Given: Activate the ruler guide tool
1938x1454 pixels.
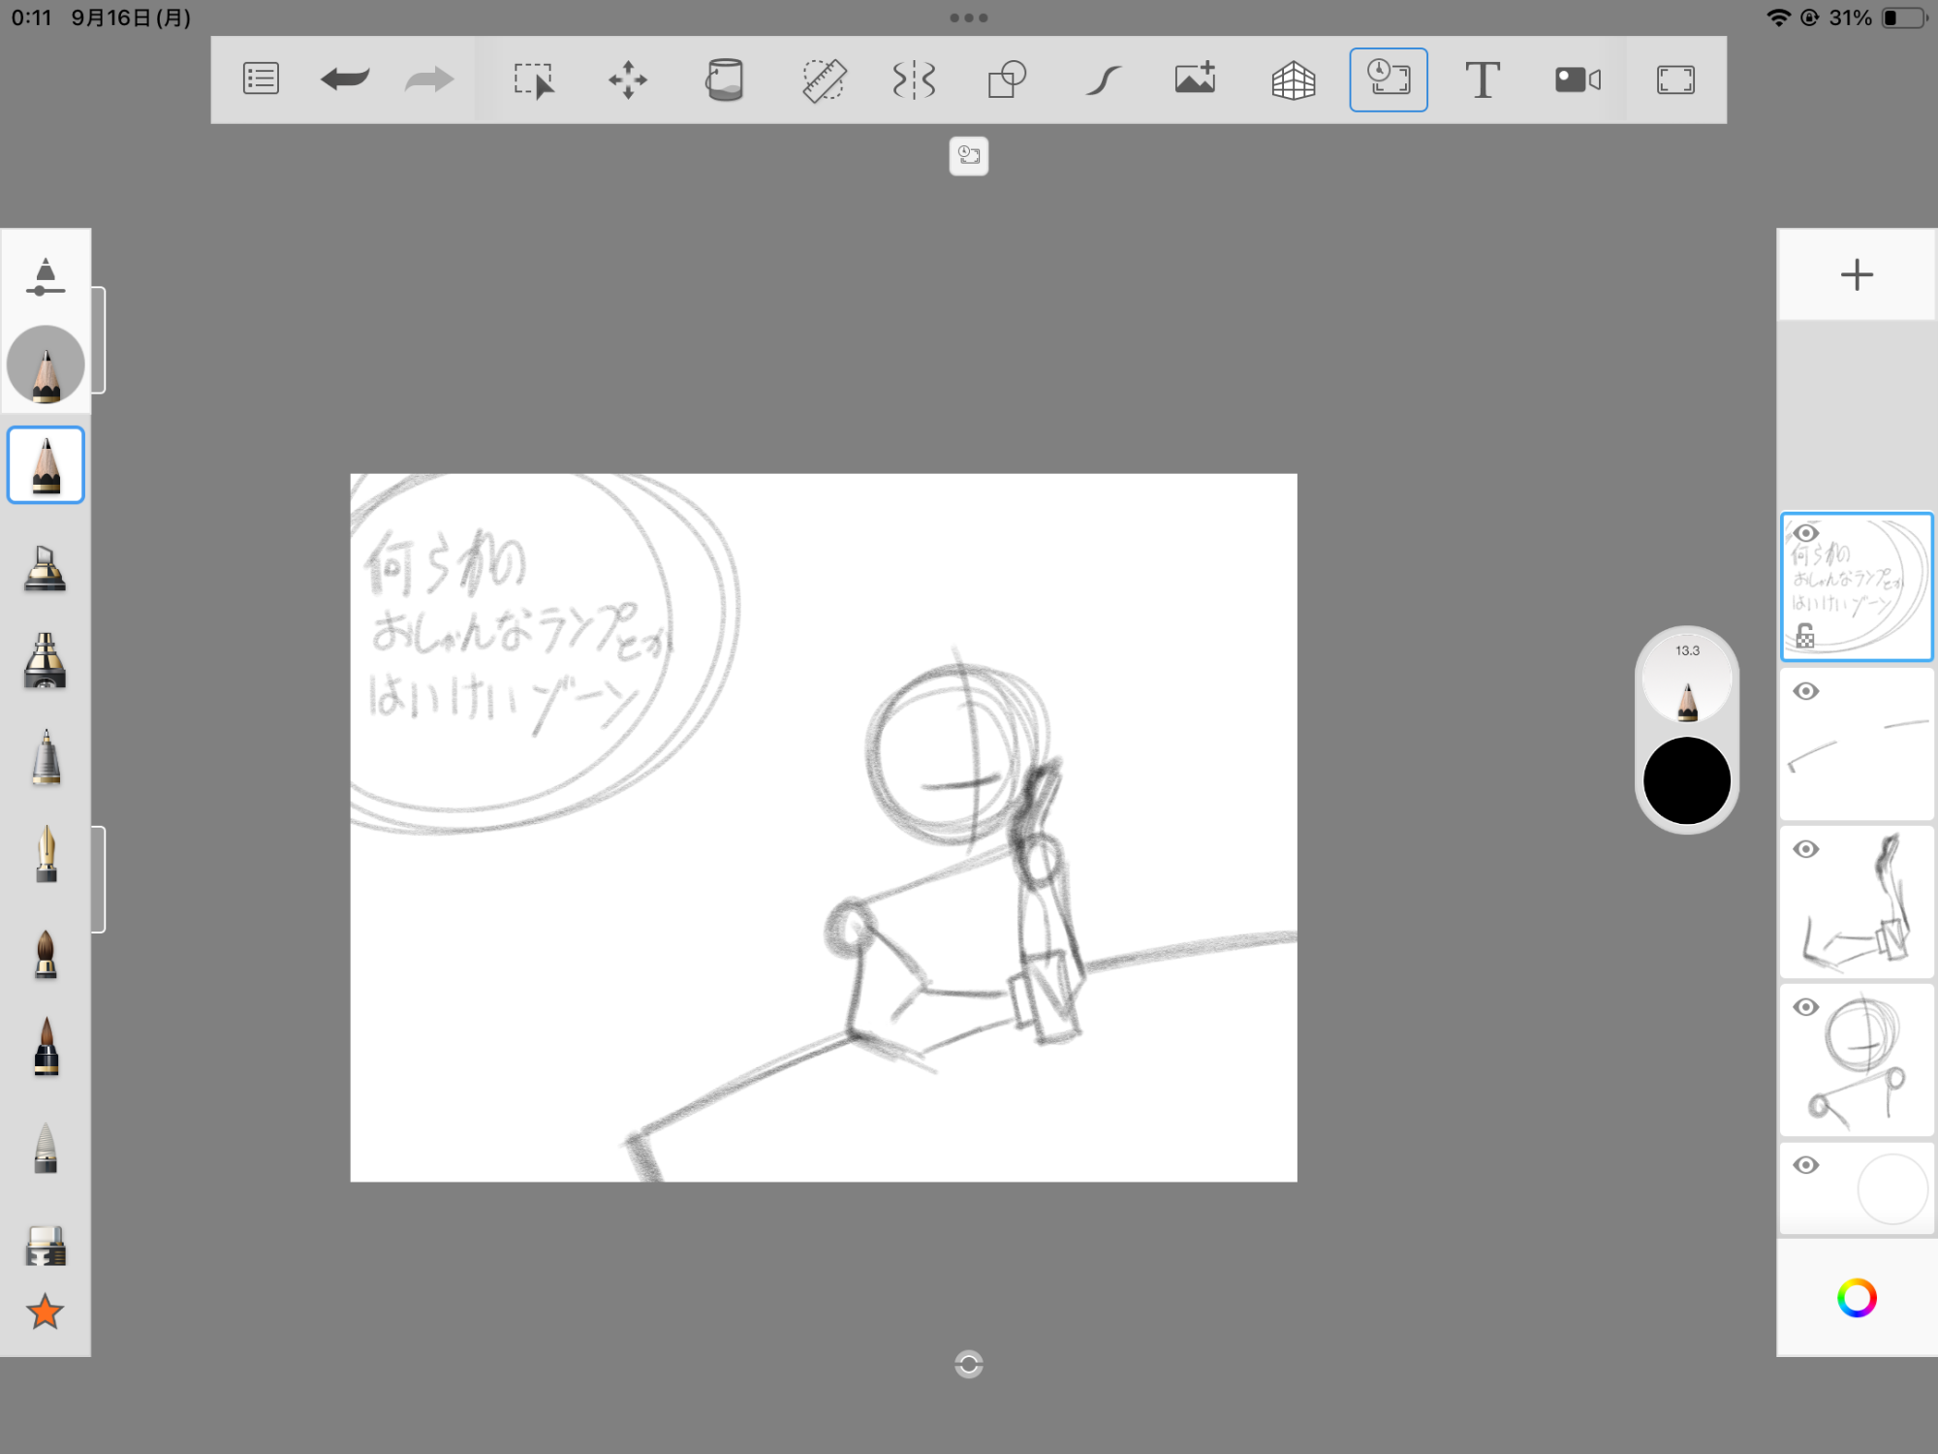Looking at the screenshot, I should [824, 79].
